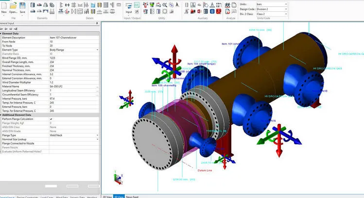Collapse the Element Data section
The image size is (364, 198).
click(1, 33)
